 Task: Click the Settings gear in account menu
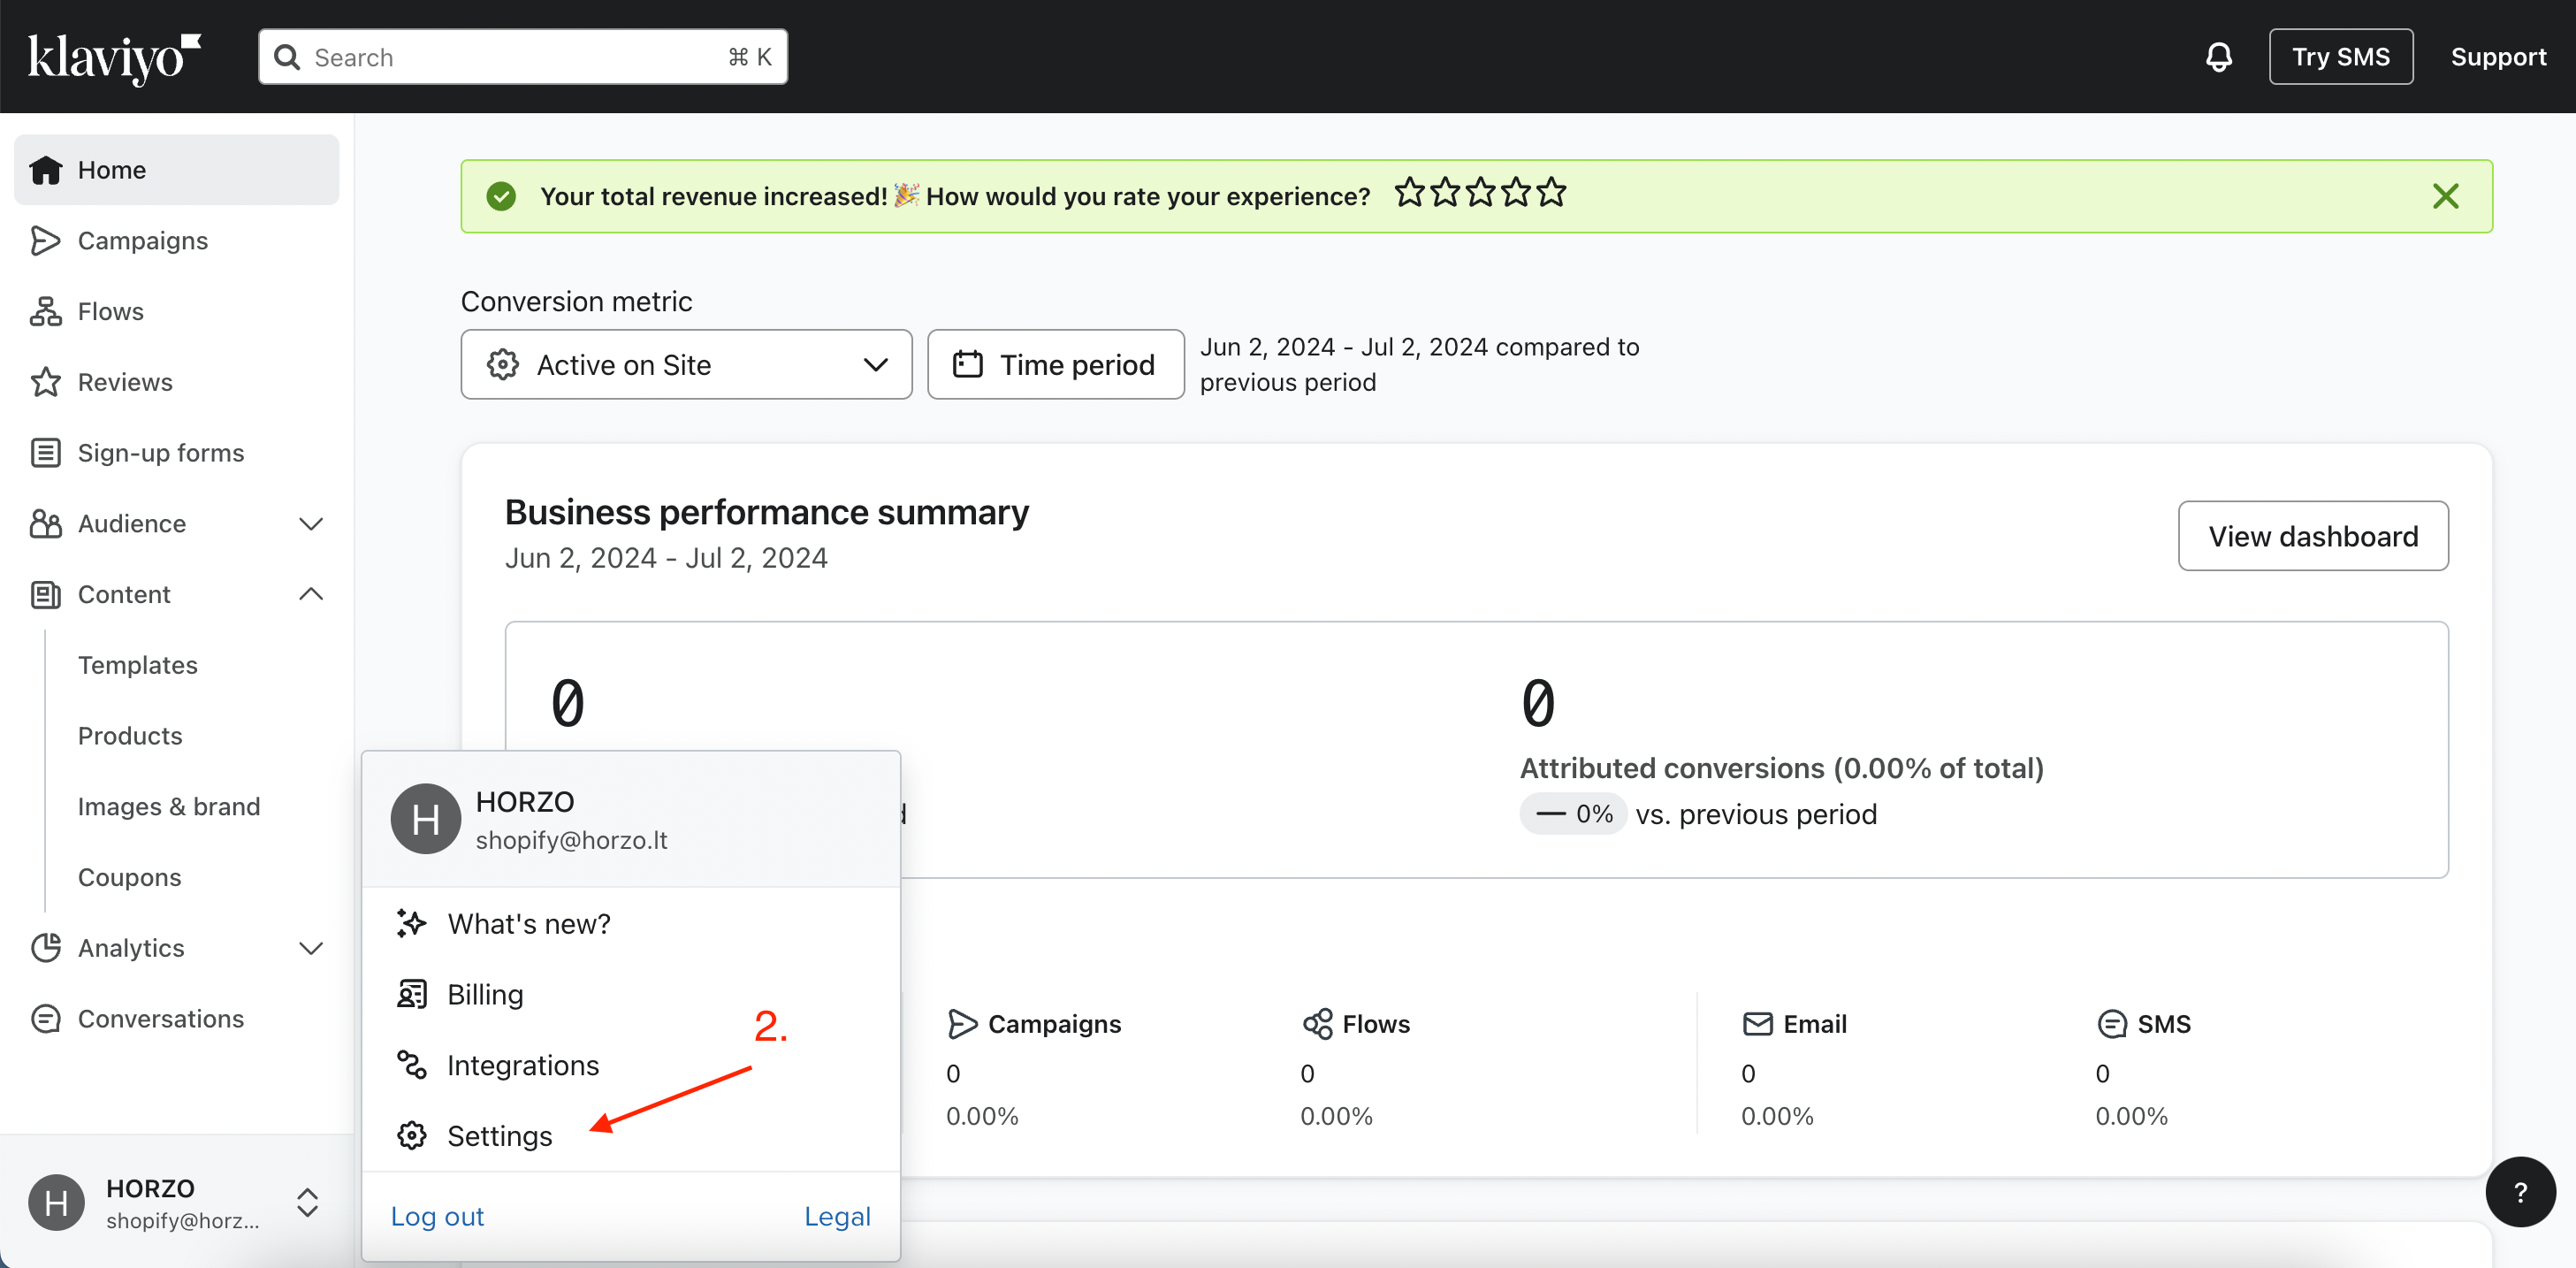[x=412, y=1135]
